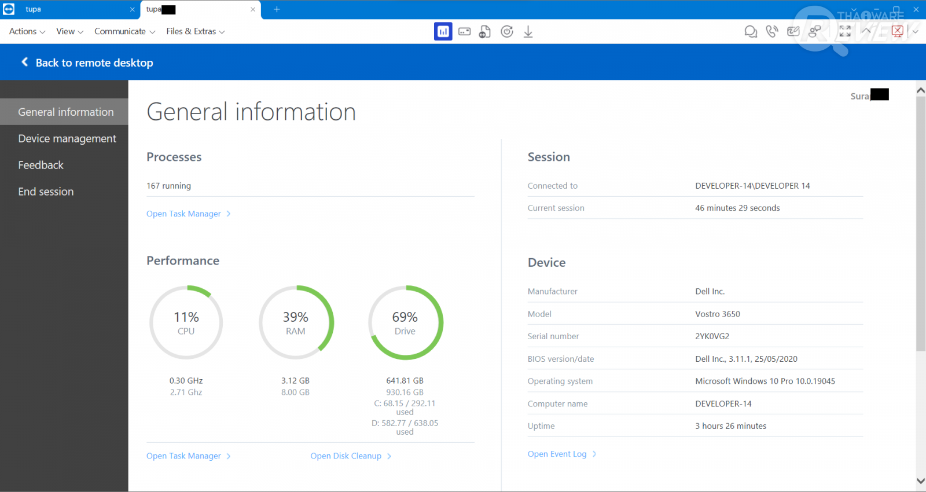The width and height of the screenshot is (926, 492).
Task: Select the '167 running' processes text
Action: (168, 186)
